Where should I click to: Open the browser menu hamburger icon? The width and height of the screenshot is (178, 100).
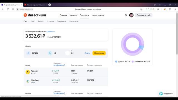pos(160,5)
